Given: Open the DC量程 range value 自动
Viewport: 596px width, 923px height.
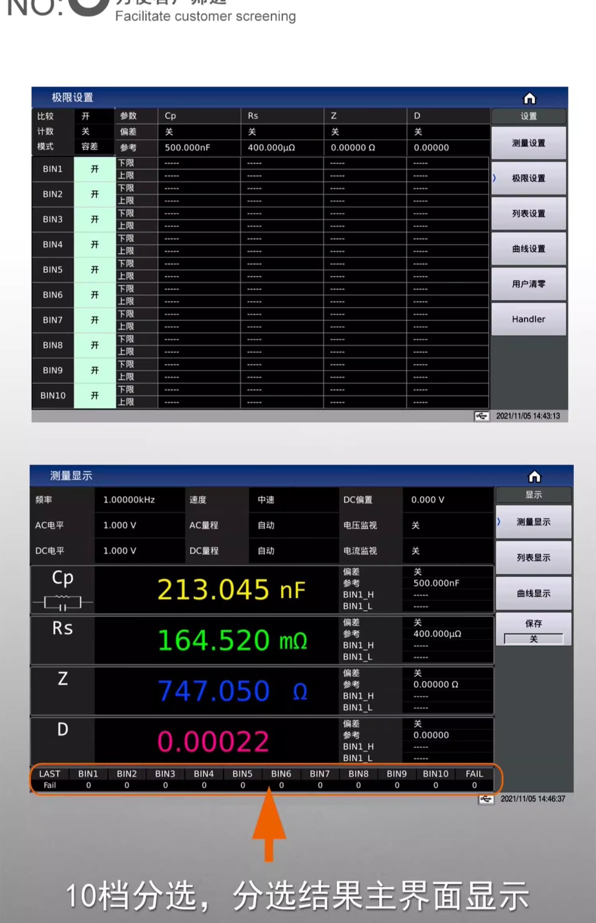Looking at the screenshot, I should click(293, 551).
